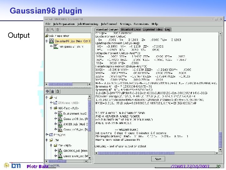Image resolution: width=226 pixels, height=170 pixels.
Task: Click the run gaussian script icon
Action: pos(56,47)
